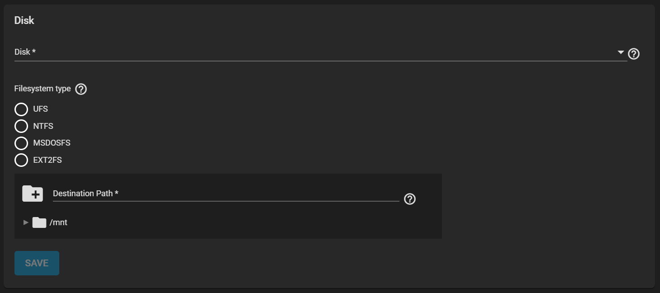
Task: Click the NTFS label text
Action: 43,126
